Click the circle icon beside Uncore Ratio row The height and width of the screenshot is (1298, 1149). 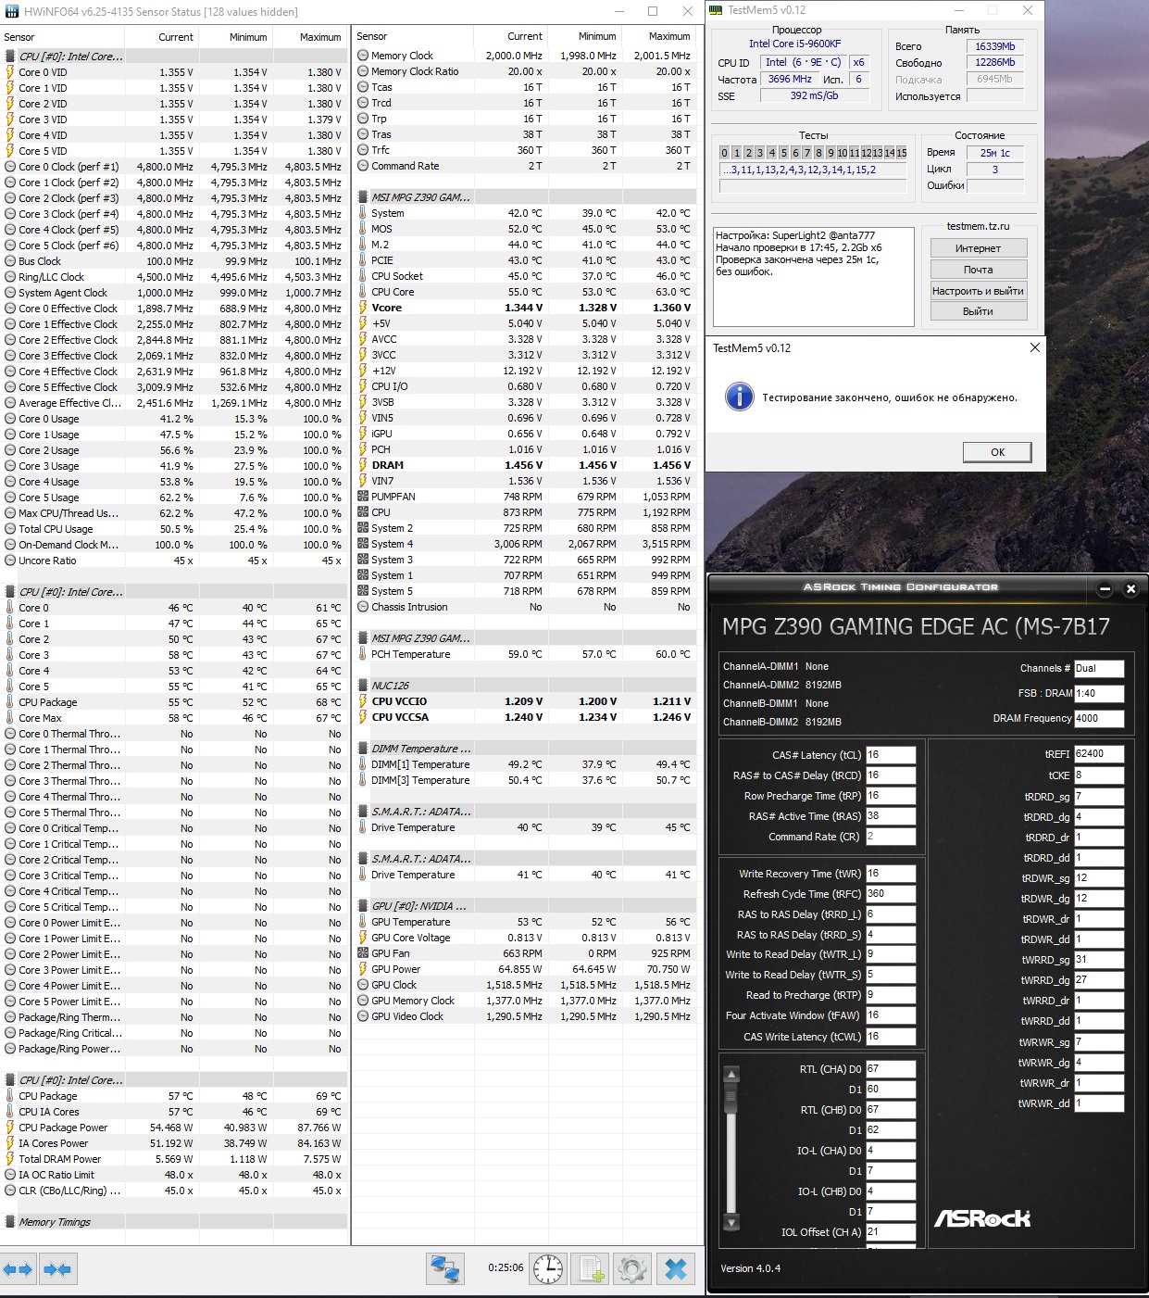point(10,561)
